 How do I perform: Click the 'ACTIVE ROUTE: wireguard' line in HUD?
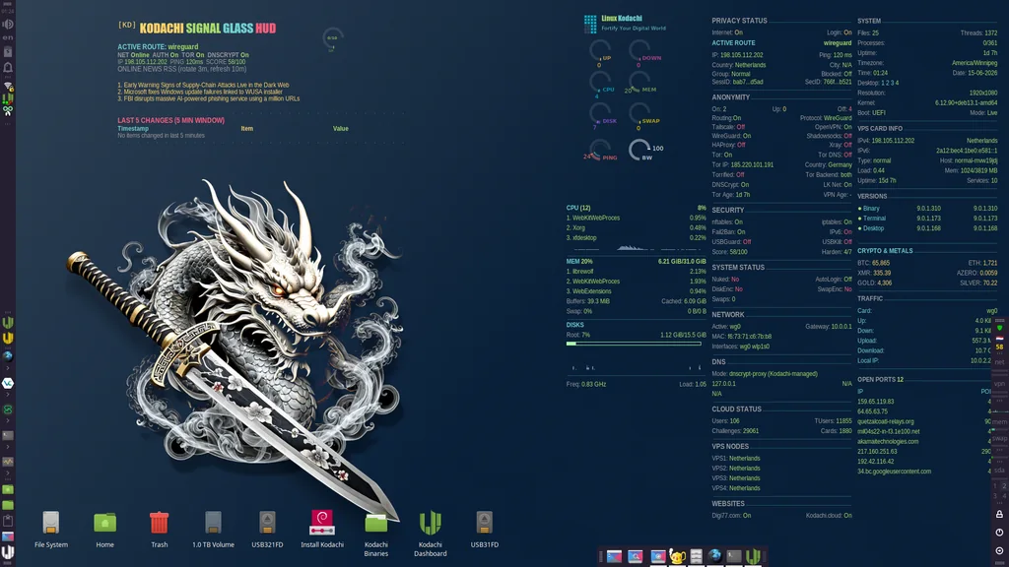pyautogui.click(x=158, y=47)
